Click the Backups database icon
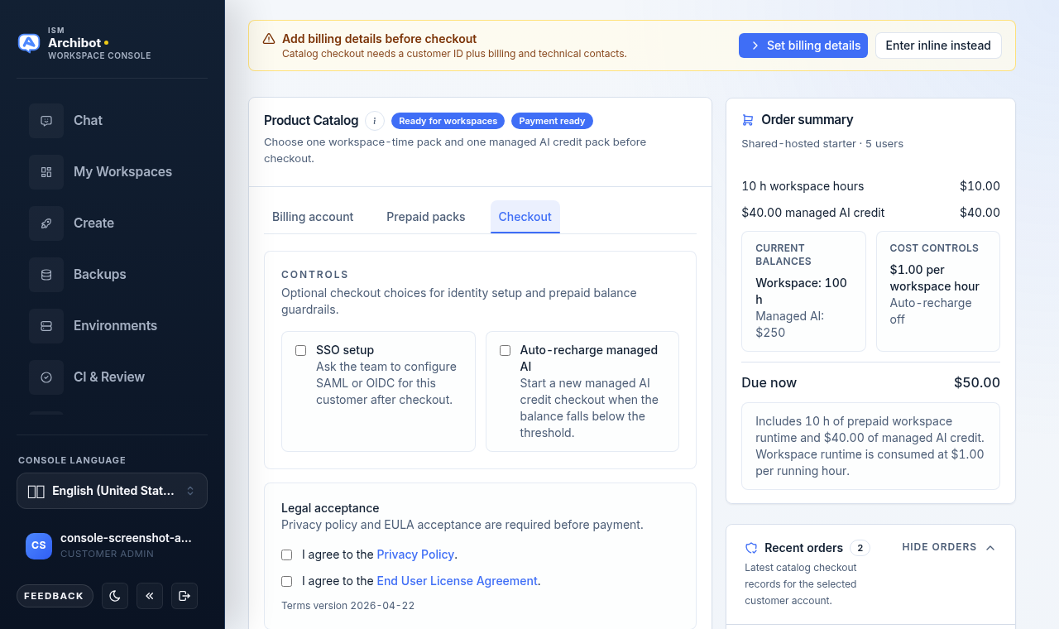 pos(46,275)
